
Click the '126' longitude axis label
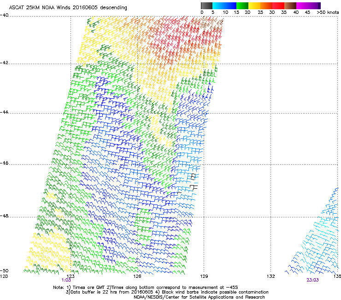coord(137,276)
